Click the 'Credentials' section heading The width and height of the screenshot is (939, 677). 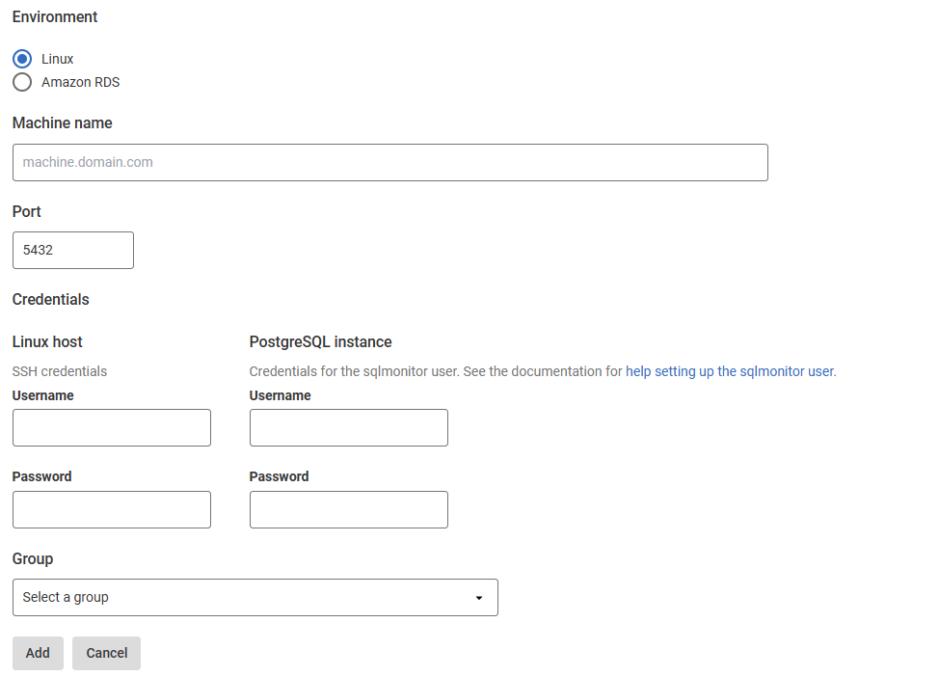(x=50, y=300)
